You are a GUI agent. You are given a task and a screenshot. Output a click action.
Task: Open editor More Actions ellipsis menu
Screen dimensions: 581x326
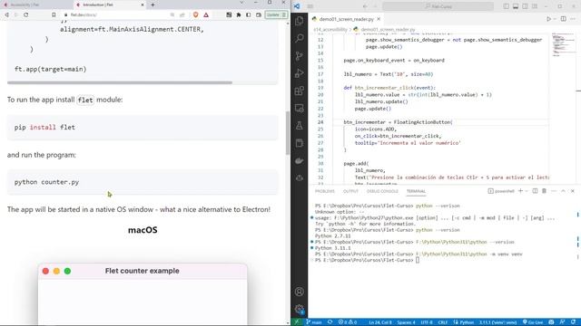coord(573,19)
